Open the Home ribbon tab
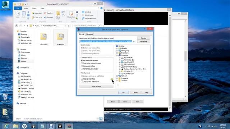 pos(26,8)
